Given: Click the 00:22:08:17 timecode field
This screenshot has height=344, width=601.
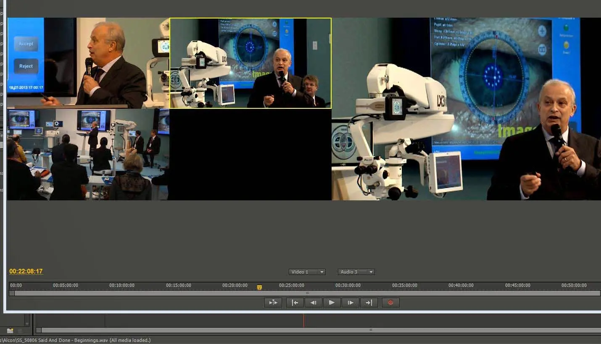Looking at the screenshot, I should point(26,271).
